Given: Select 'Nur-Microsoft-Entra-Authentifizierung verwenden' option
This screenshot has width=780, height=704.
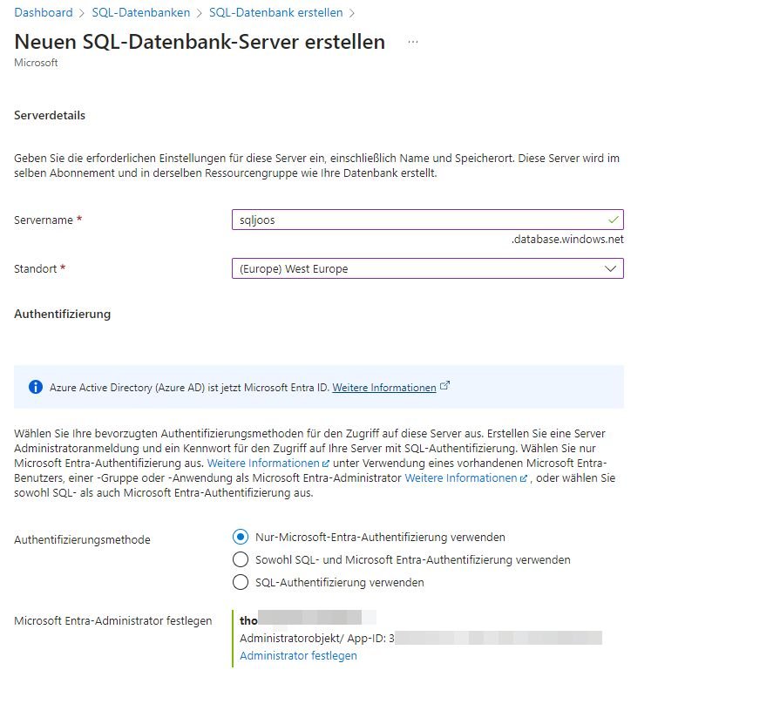Looking at the screenshot, I should pyautogui.click(x=241, y=537).
